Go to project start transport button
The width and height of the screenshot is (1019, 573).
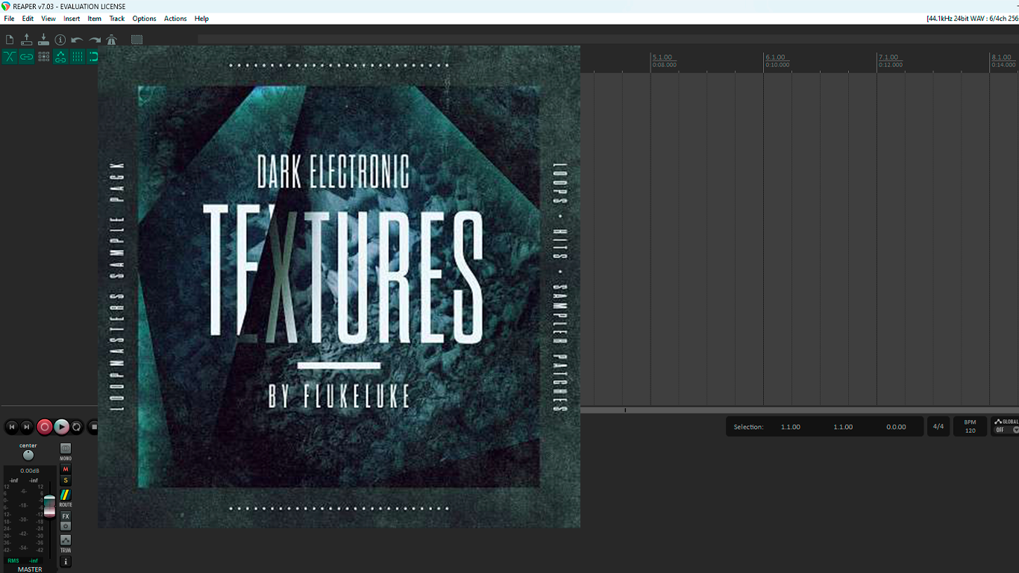tap(11, 427)
